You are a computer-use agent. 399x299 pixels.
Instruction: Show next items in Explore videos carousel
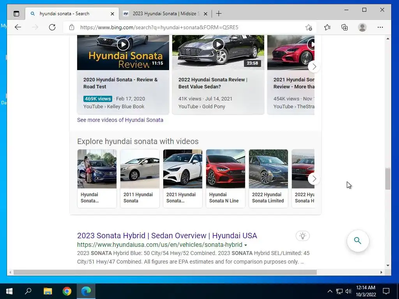pyautogui.click(x=314, y=179)
